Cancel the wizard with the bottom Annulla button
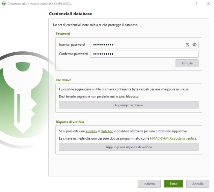Image resolution: width=214 pixels, height=192 pixels. [198, 184]
